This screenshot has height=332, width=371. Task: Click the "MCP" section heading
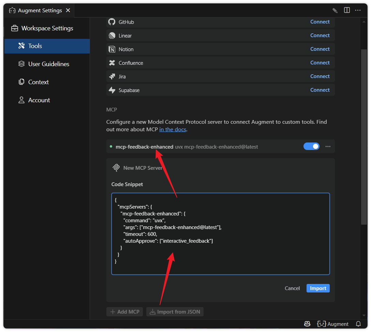coord(112,110)
